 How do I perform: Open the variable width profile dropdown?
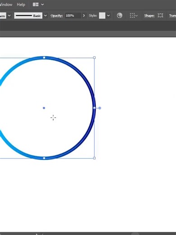(9, 15)
